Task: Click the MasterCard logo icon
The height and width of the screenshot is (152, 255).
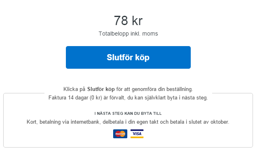Action: coord(120,134)
